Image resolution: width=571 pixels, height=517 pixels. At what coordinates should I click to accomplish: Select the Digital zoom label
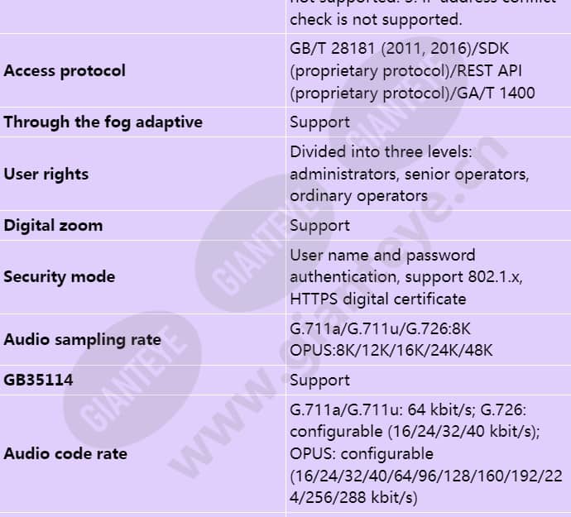click(x=53, y=225)
